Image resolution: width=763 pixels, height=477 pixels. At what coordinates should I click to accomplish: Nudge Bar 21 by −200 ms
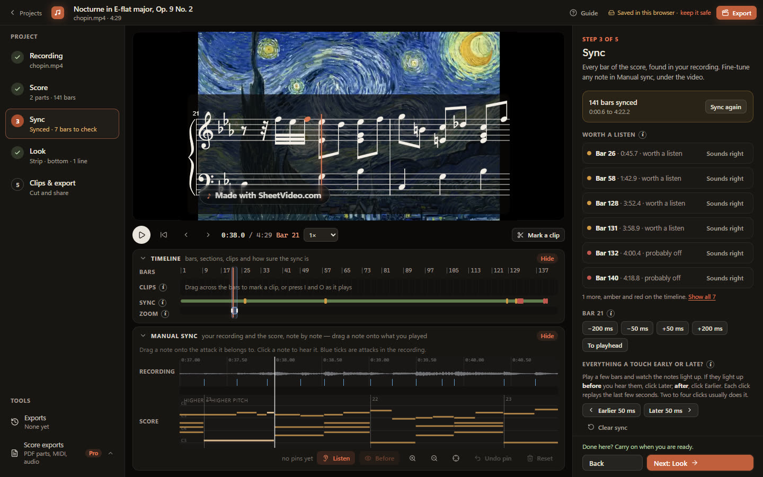600,329
